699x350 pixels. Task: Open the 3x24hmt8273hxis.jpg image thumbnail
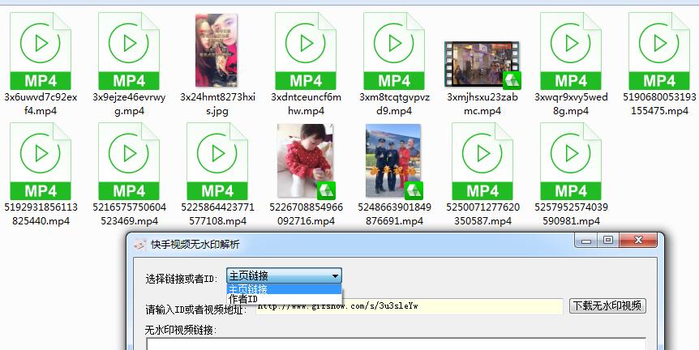[217, 50]
